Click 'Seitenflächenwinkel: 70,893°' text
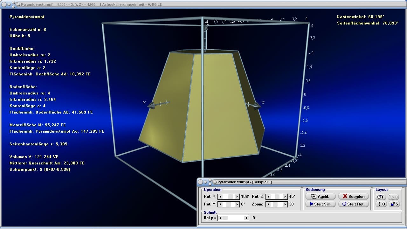Viewport: 407px width, 229px height. (368, 23)
